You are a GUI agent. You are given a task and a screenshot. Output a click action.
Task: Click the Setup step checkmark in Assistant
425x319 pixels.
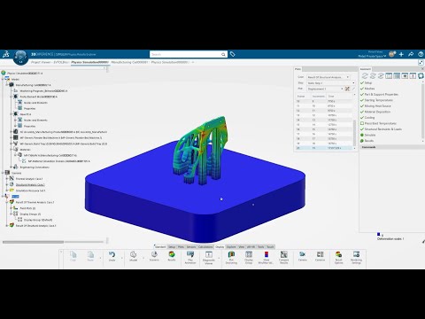click(362, 82)
